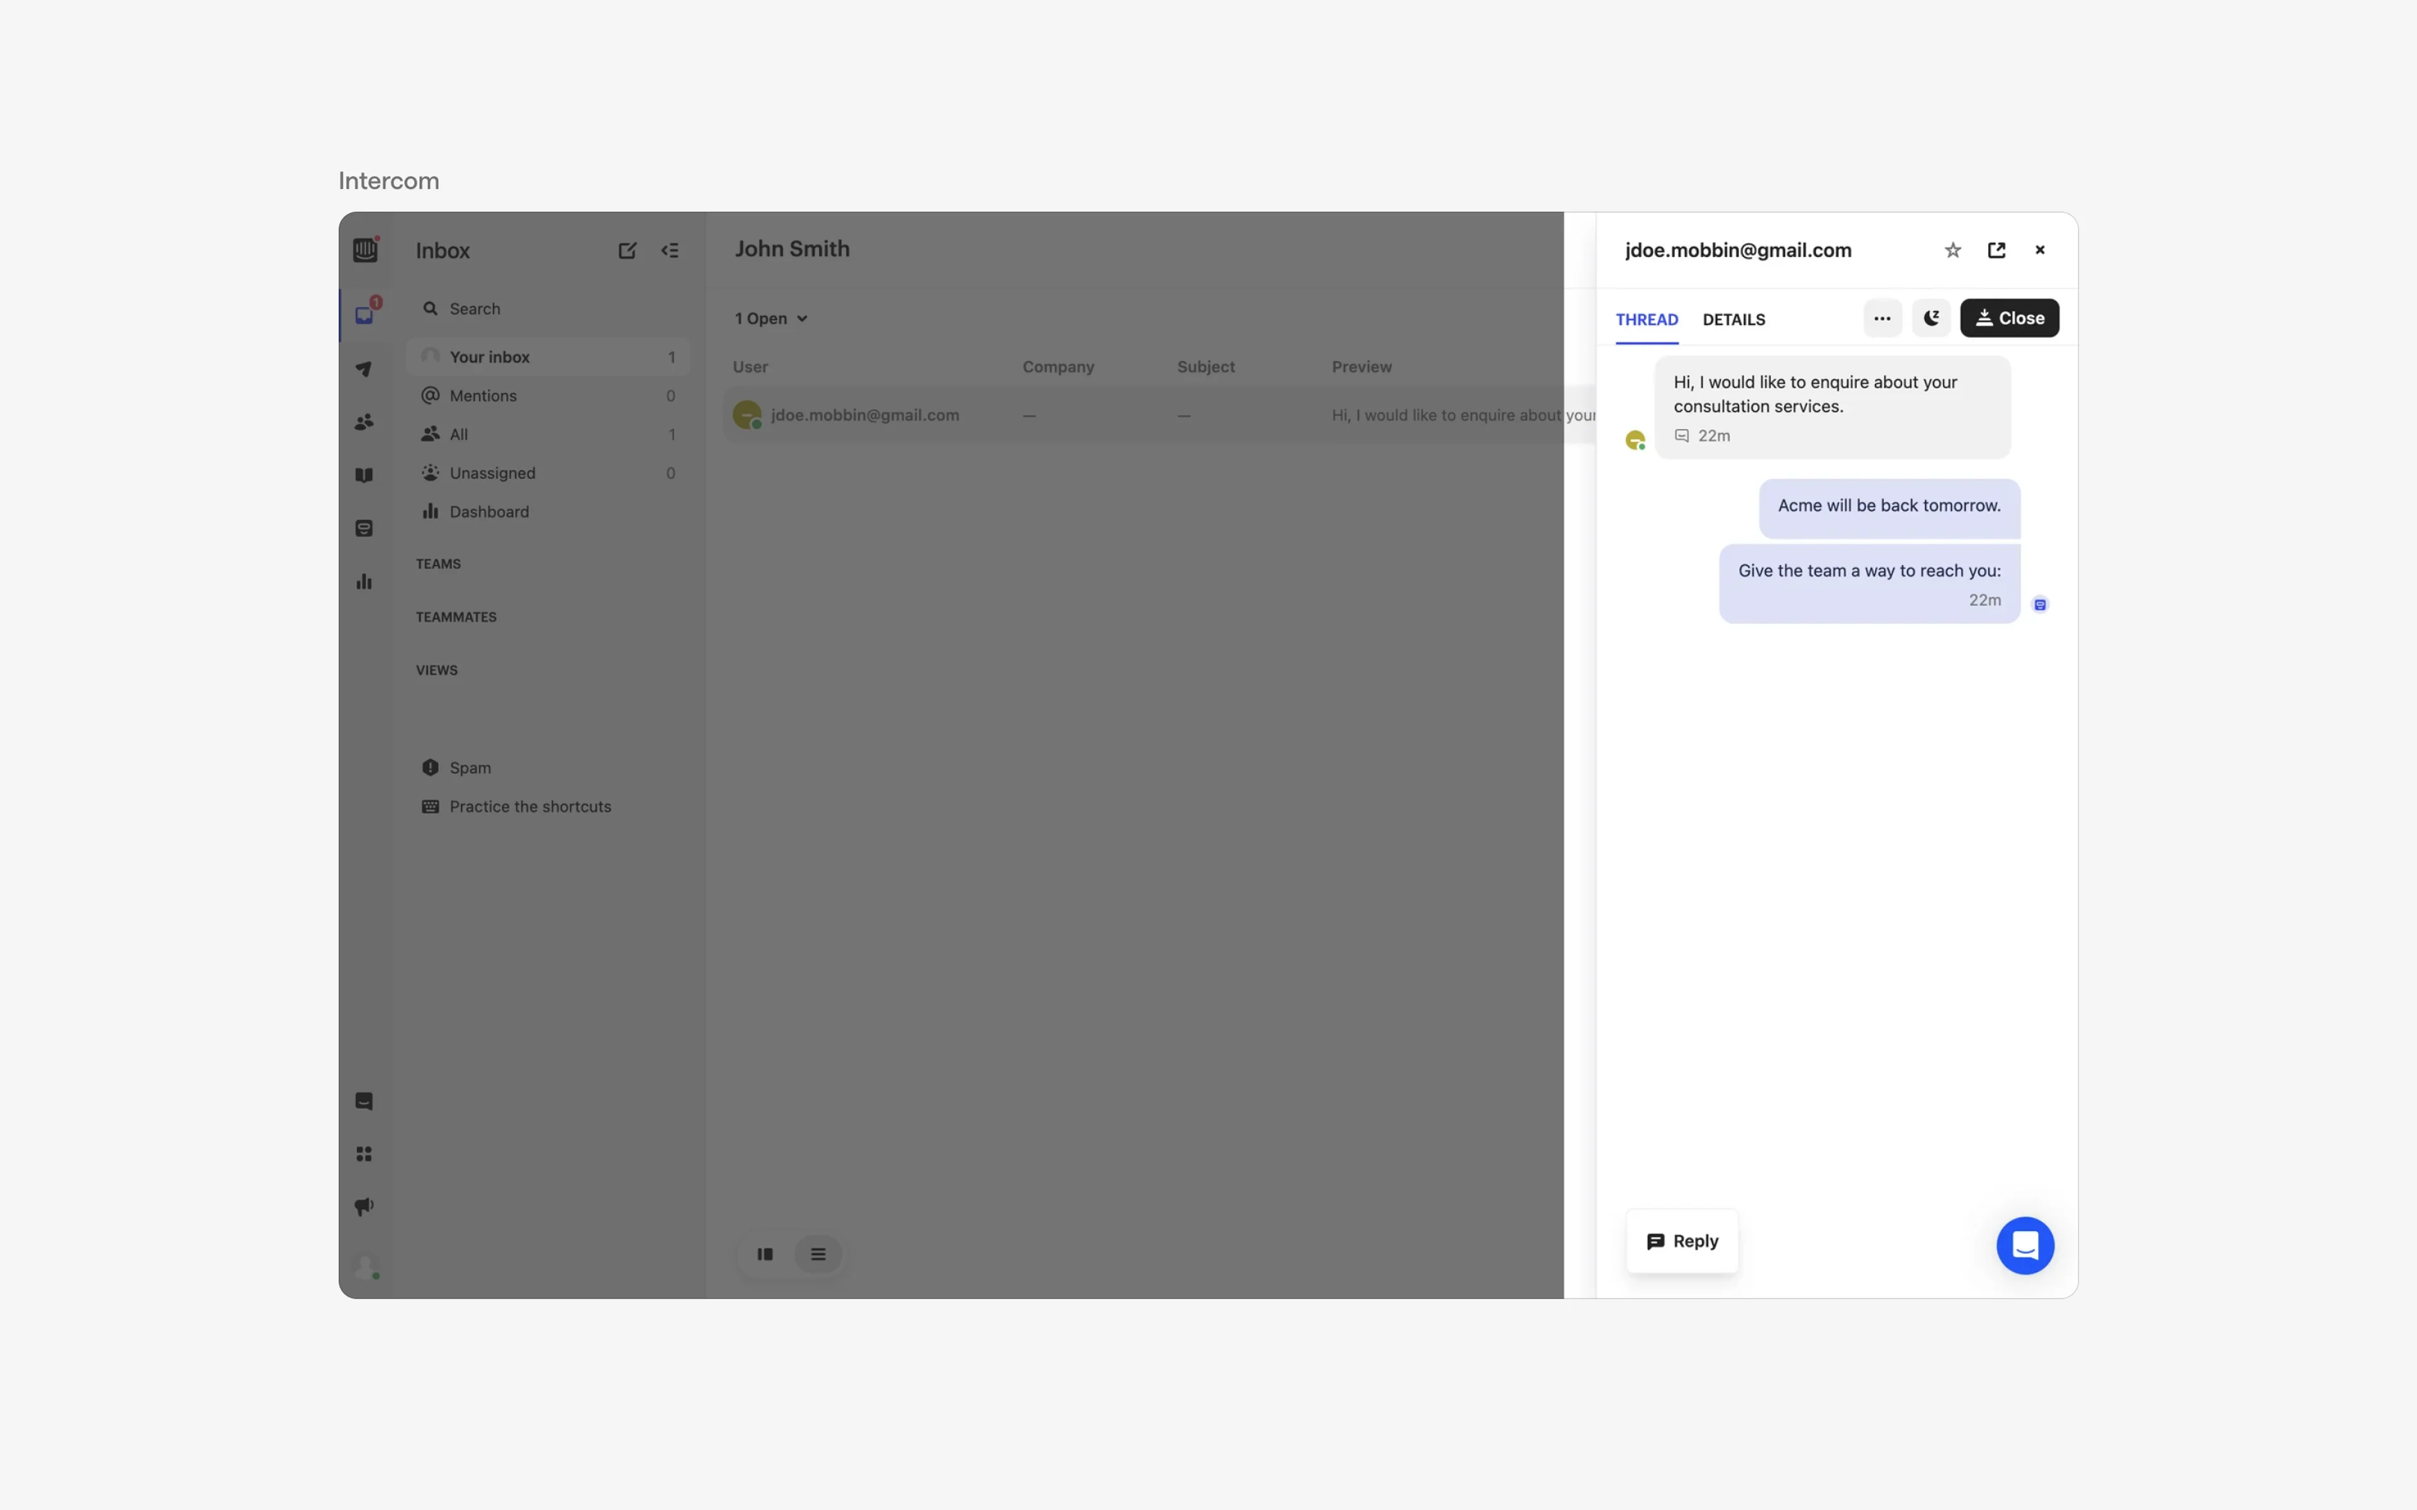Select the paper plane Outbound icon
This screenshot has width=2417, height=1510.
click(x=364, y=369)
